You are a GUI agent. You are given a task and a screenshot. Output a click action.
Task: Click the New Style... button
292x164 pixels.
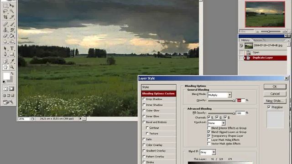pos(275,101)
